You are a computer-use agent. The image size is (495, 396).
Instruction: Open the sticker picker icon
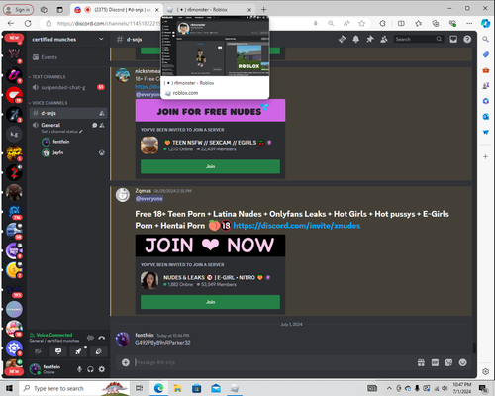(x=448, y=362)
